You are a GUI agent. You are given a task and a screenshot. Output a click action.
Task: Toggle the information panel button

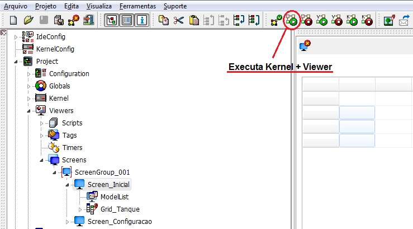(142, 20)
